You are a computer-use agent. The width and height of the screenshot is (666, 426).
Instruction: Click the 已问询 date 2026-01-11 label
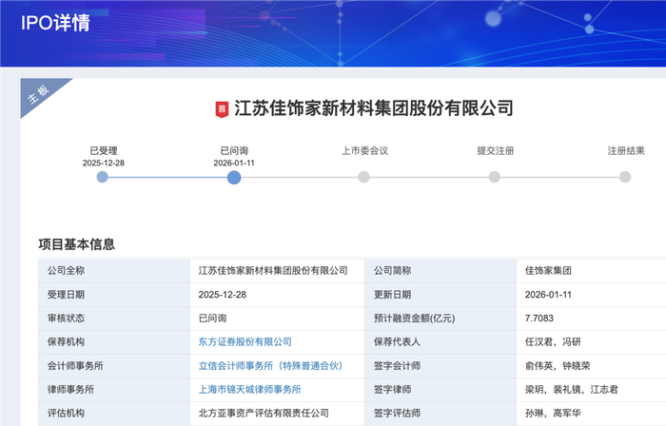pos(234,163)
